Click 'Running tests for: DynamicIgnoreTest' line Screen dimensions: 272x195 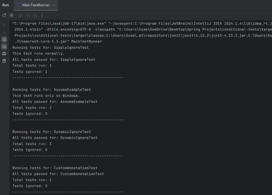tap(51, 132)
